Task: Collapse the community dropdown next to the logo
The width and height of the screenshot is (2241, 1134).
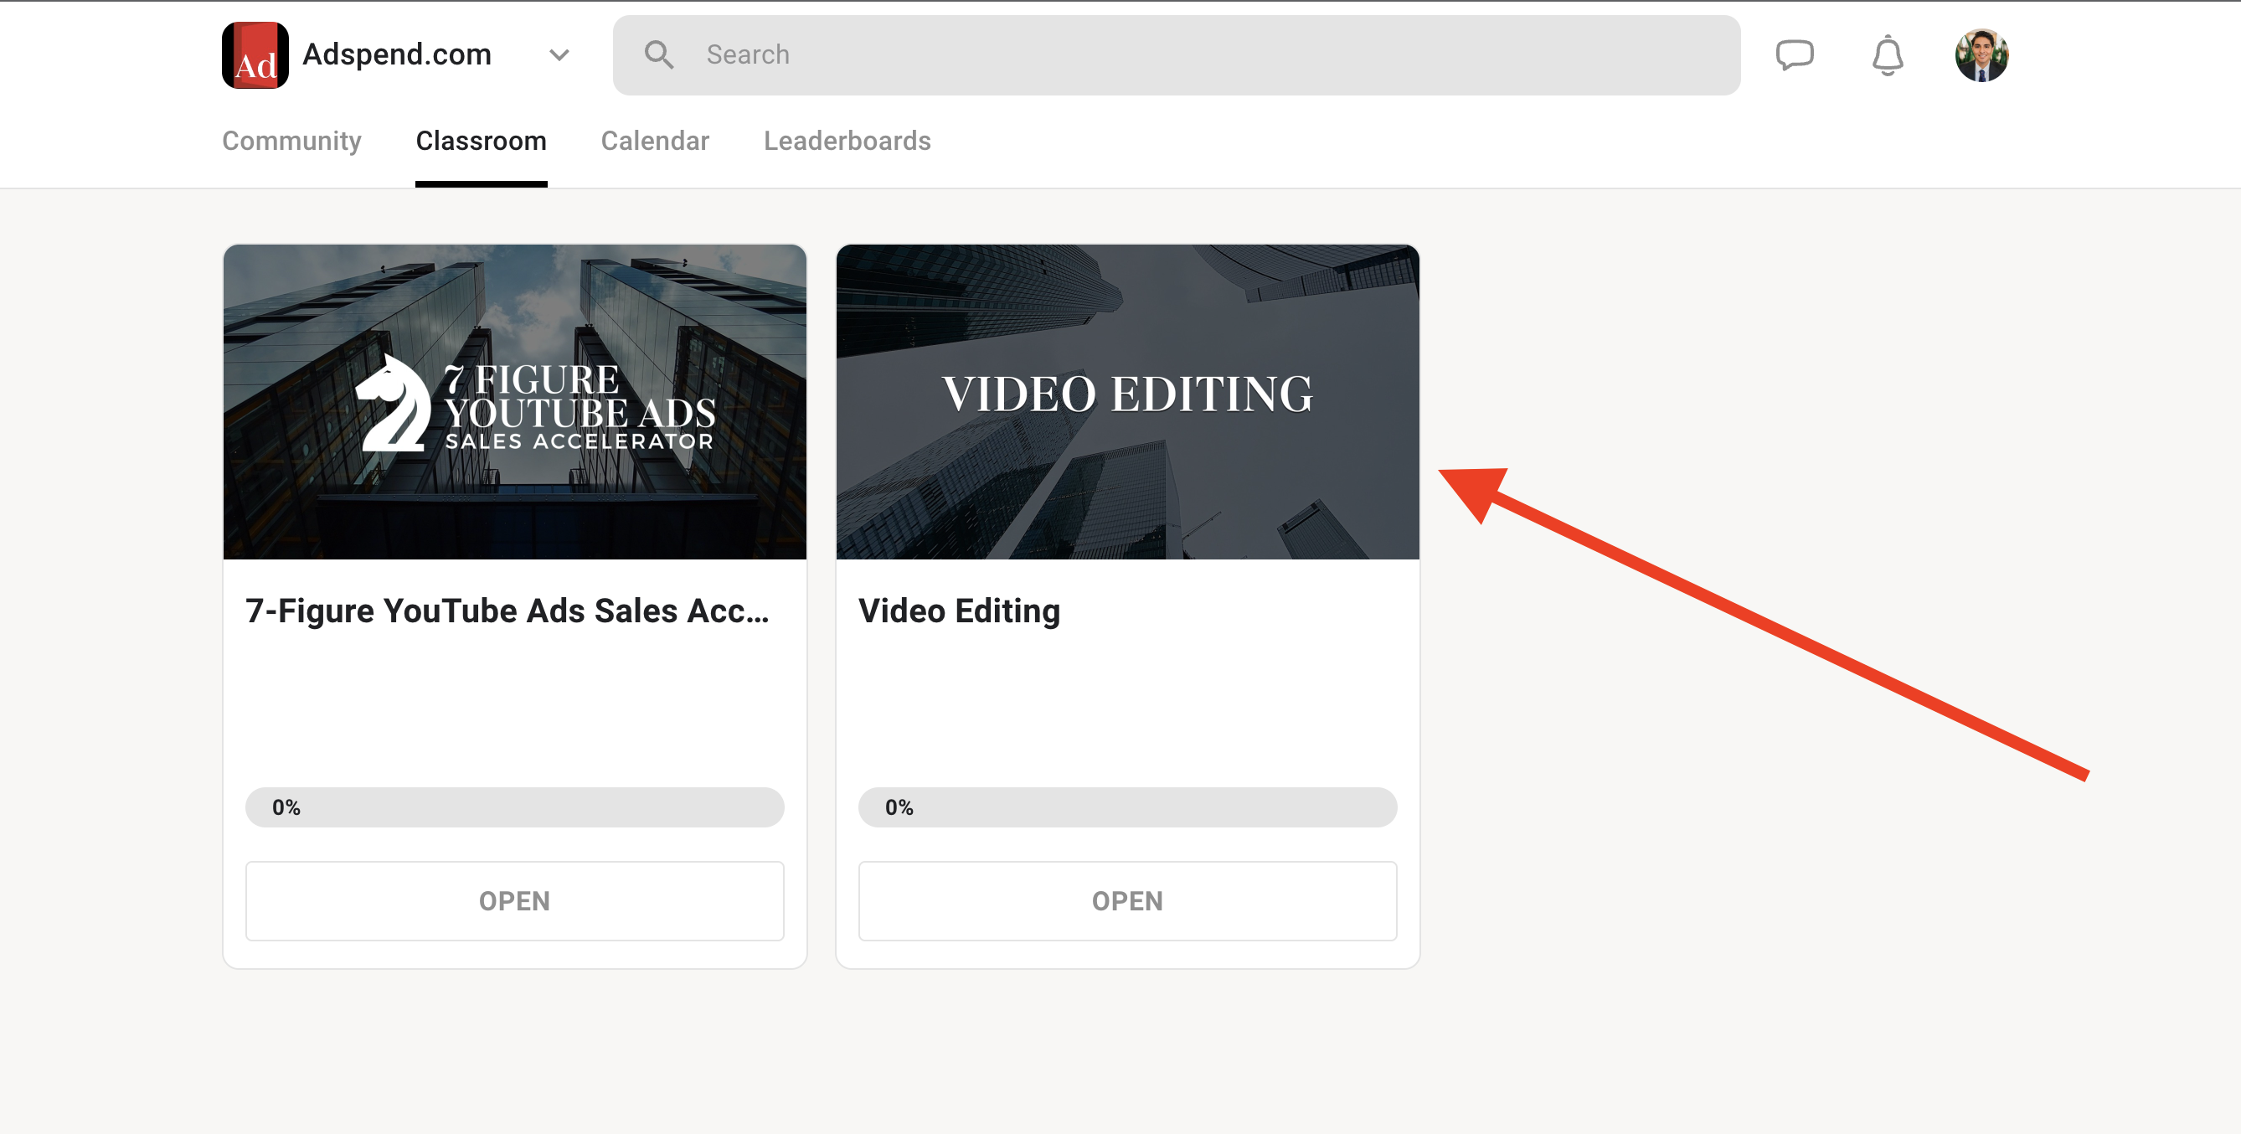Action: [x=559, y=54]
